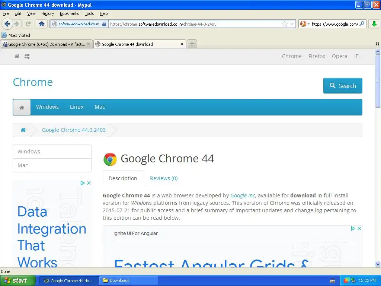Open the Most Visited bookmarks folder

(16, 35)
